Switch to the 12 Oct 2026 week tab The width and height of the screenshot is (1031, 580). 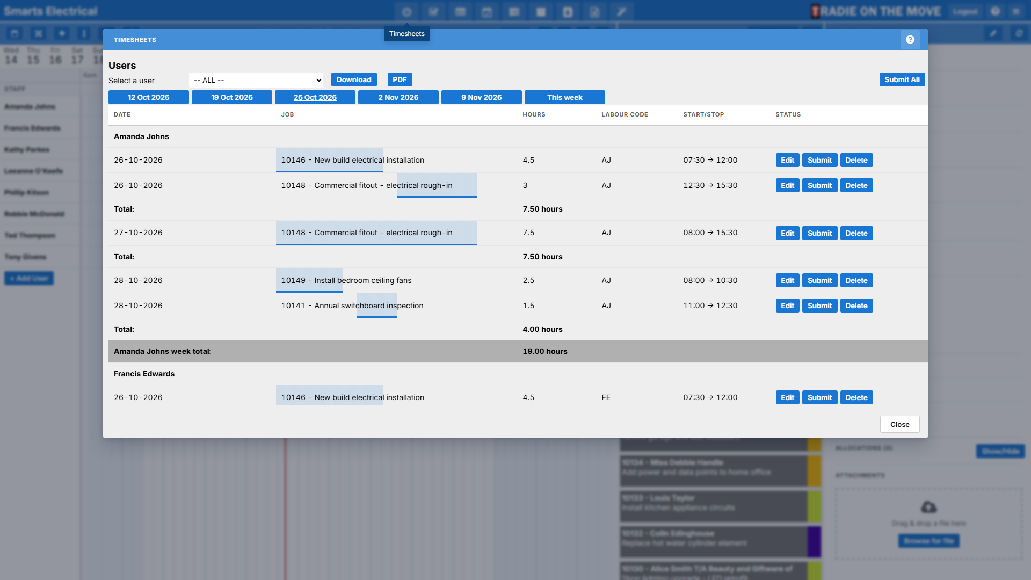pyautogui.click(x=149, y=97)
